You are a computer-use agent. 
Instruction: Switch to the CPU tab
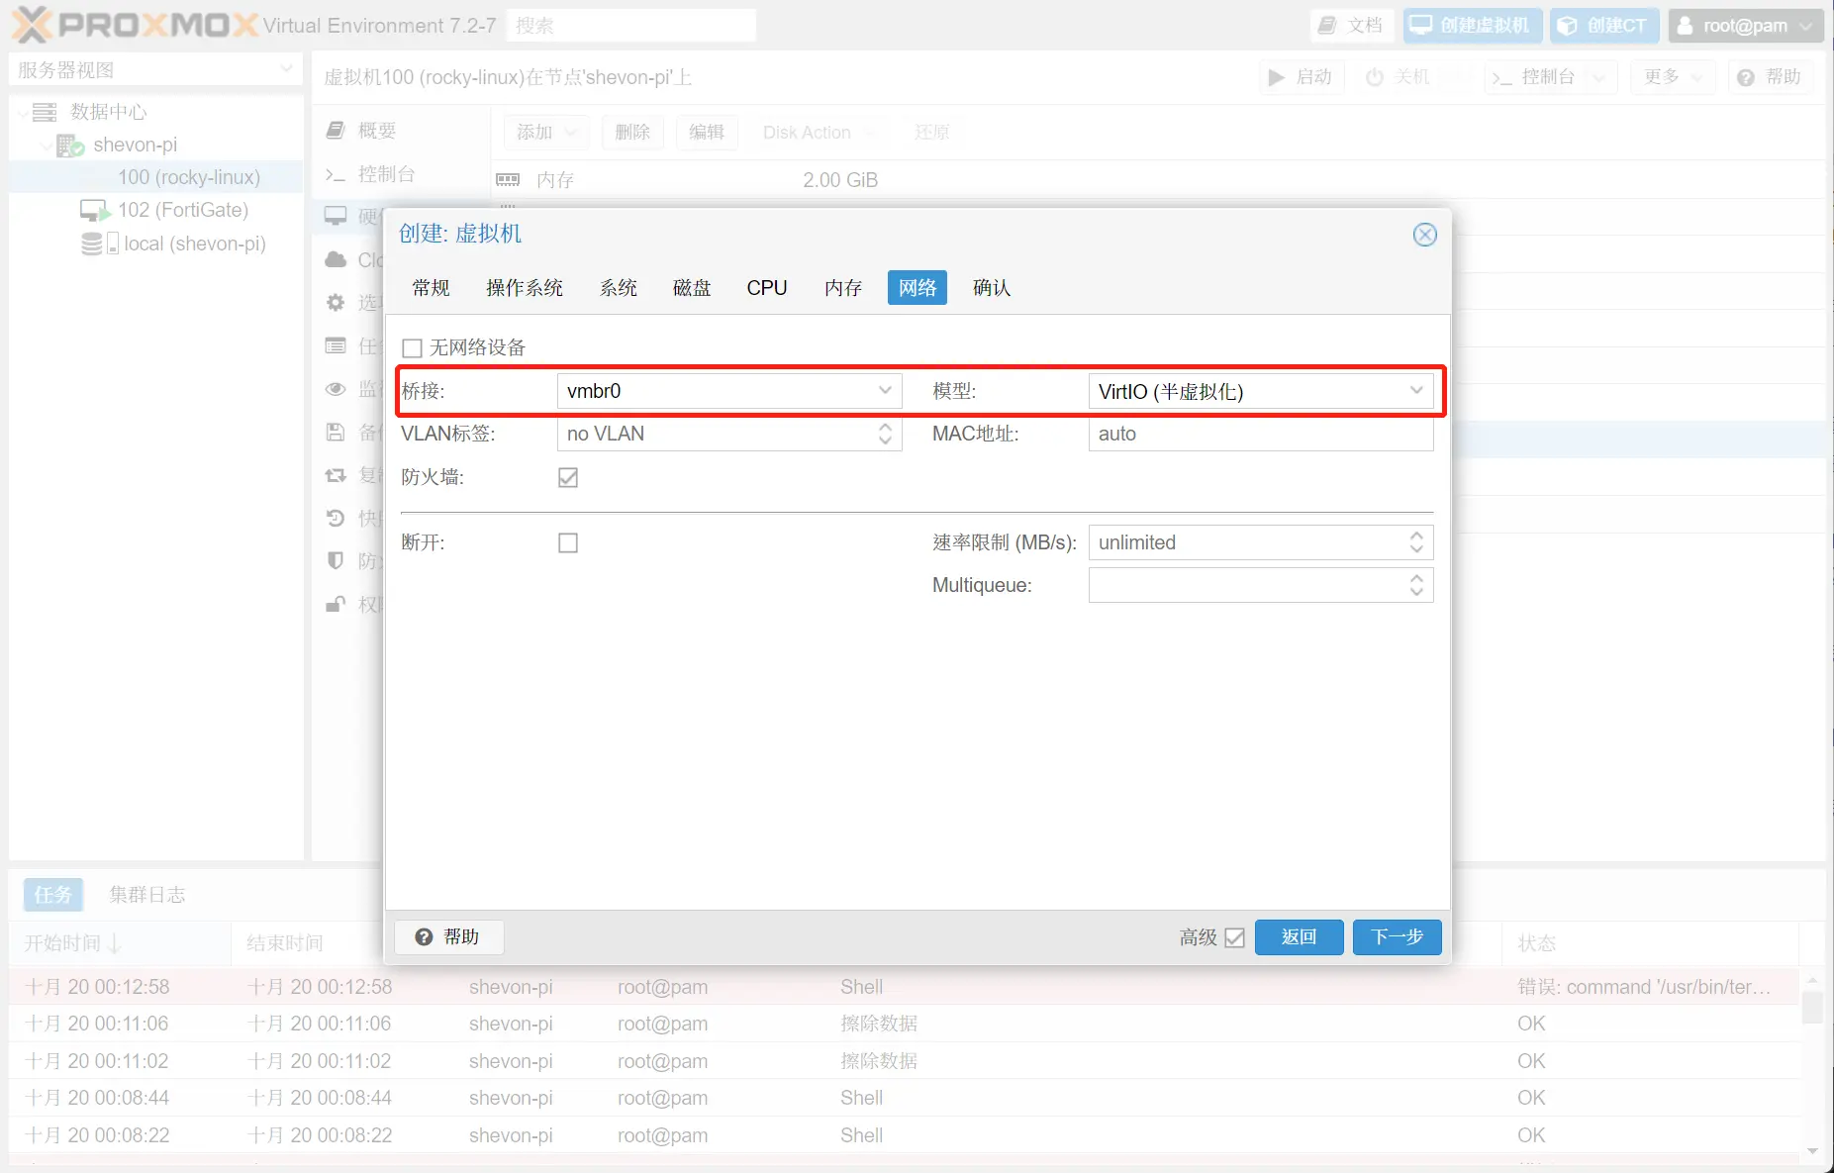[x=766, y=288]
